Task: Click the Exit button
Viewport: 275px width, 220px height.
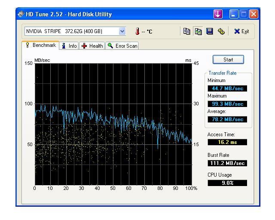Action: [241, 31]
